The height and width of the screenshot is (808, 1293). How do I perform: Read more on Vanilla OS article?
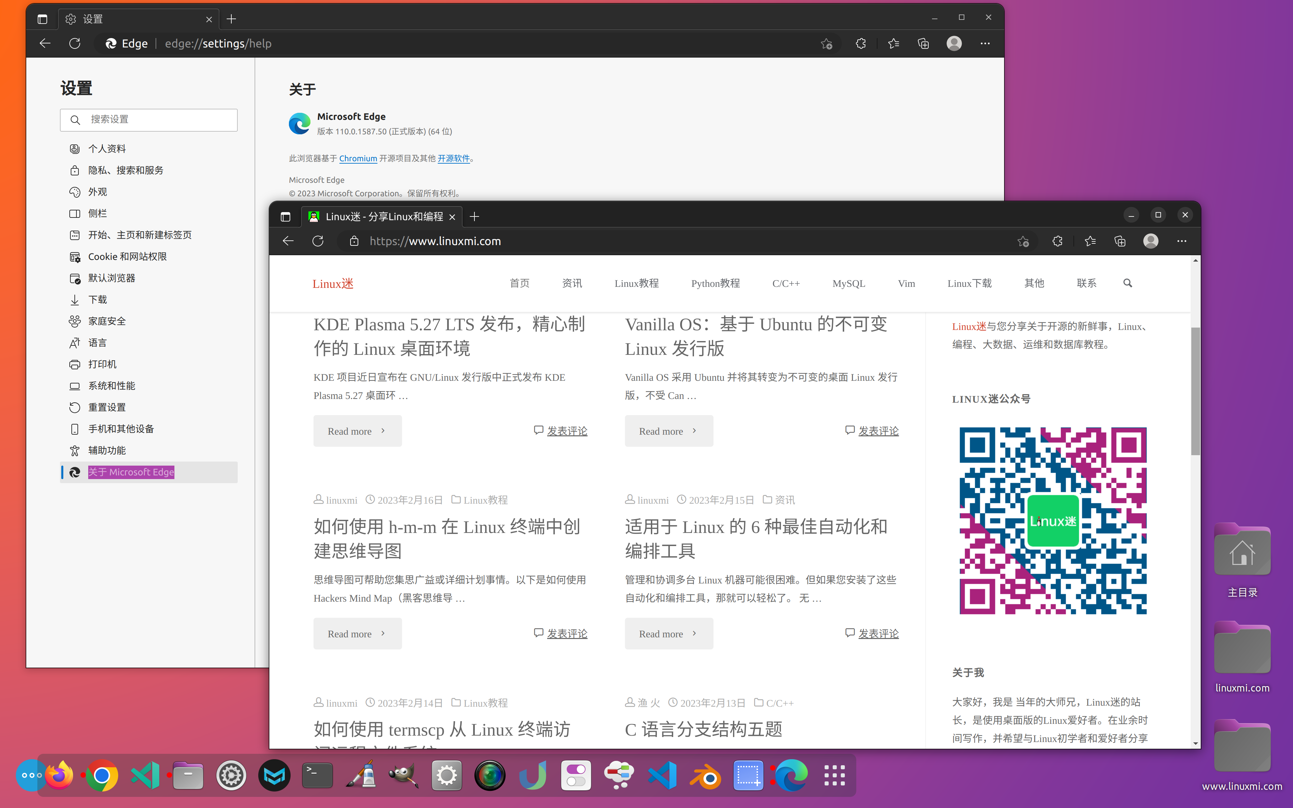669,431
